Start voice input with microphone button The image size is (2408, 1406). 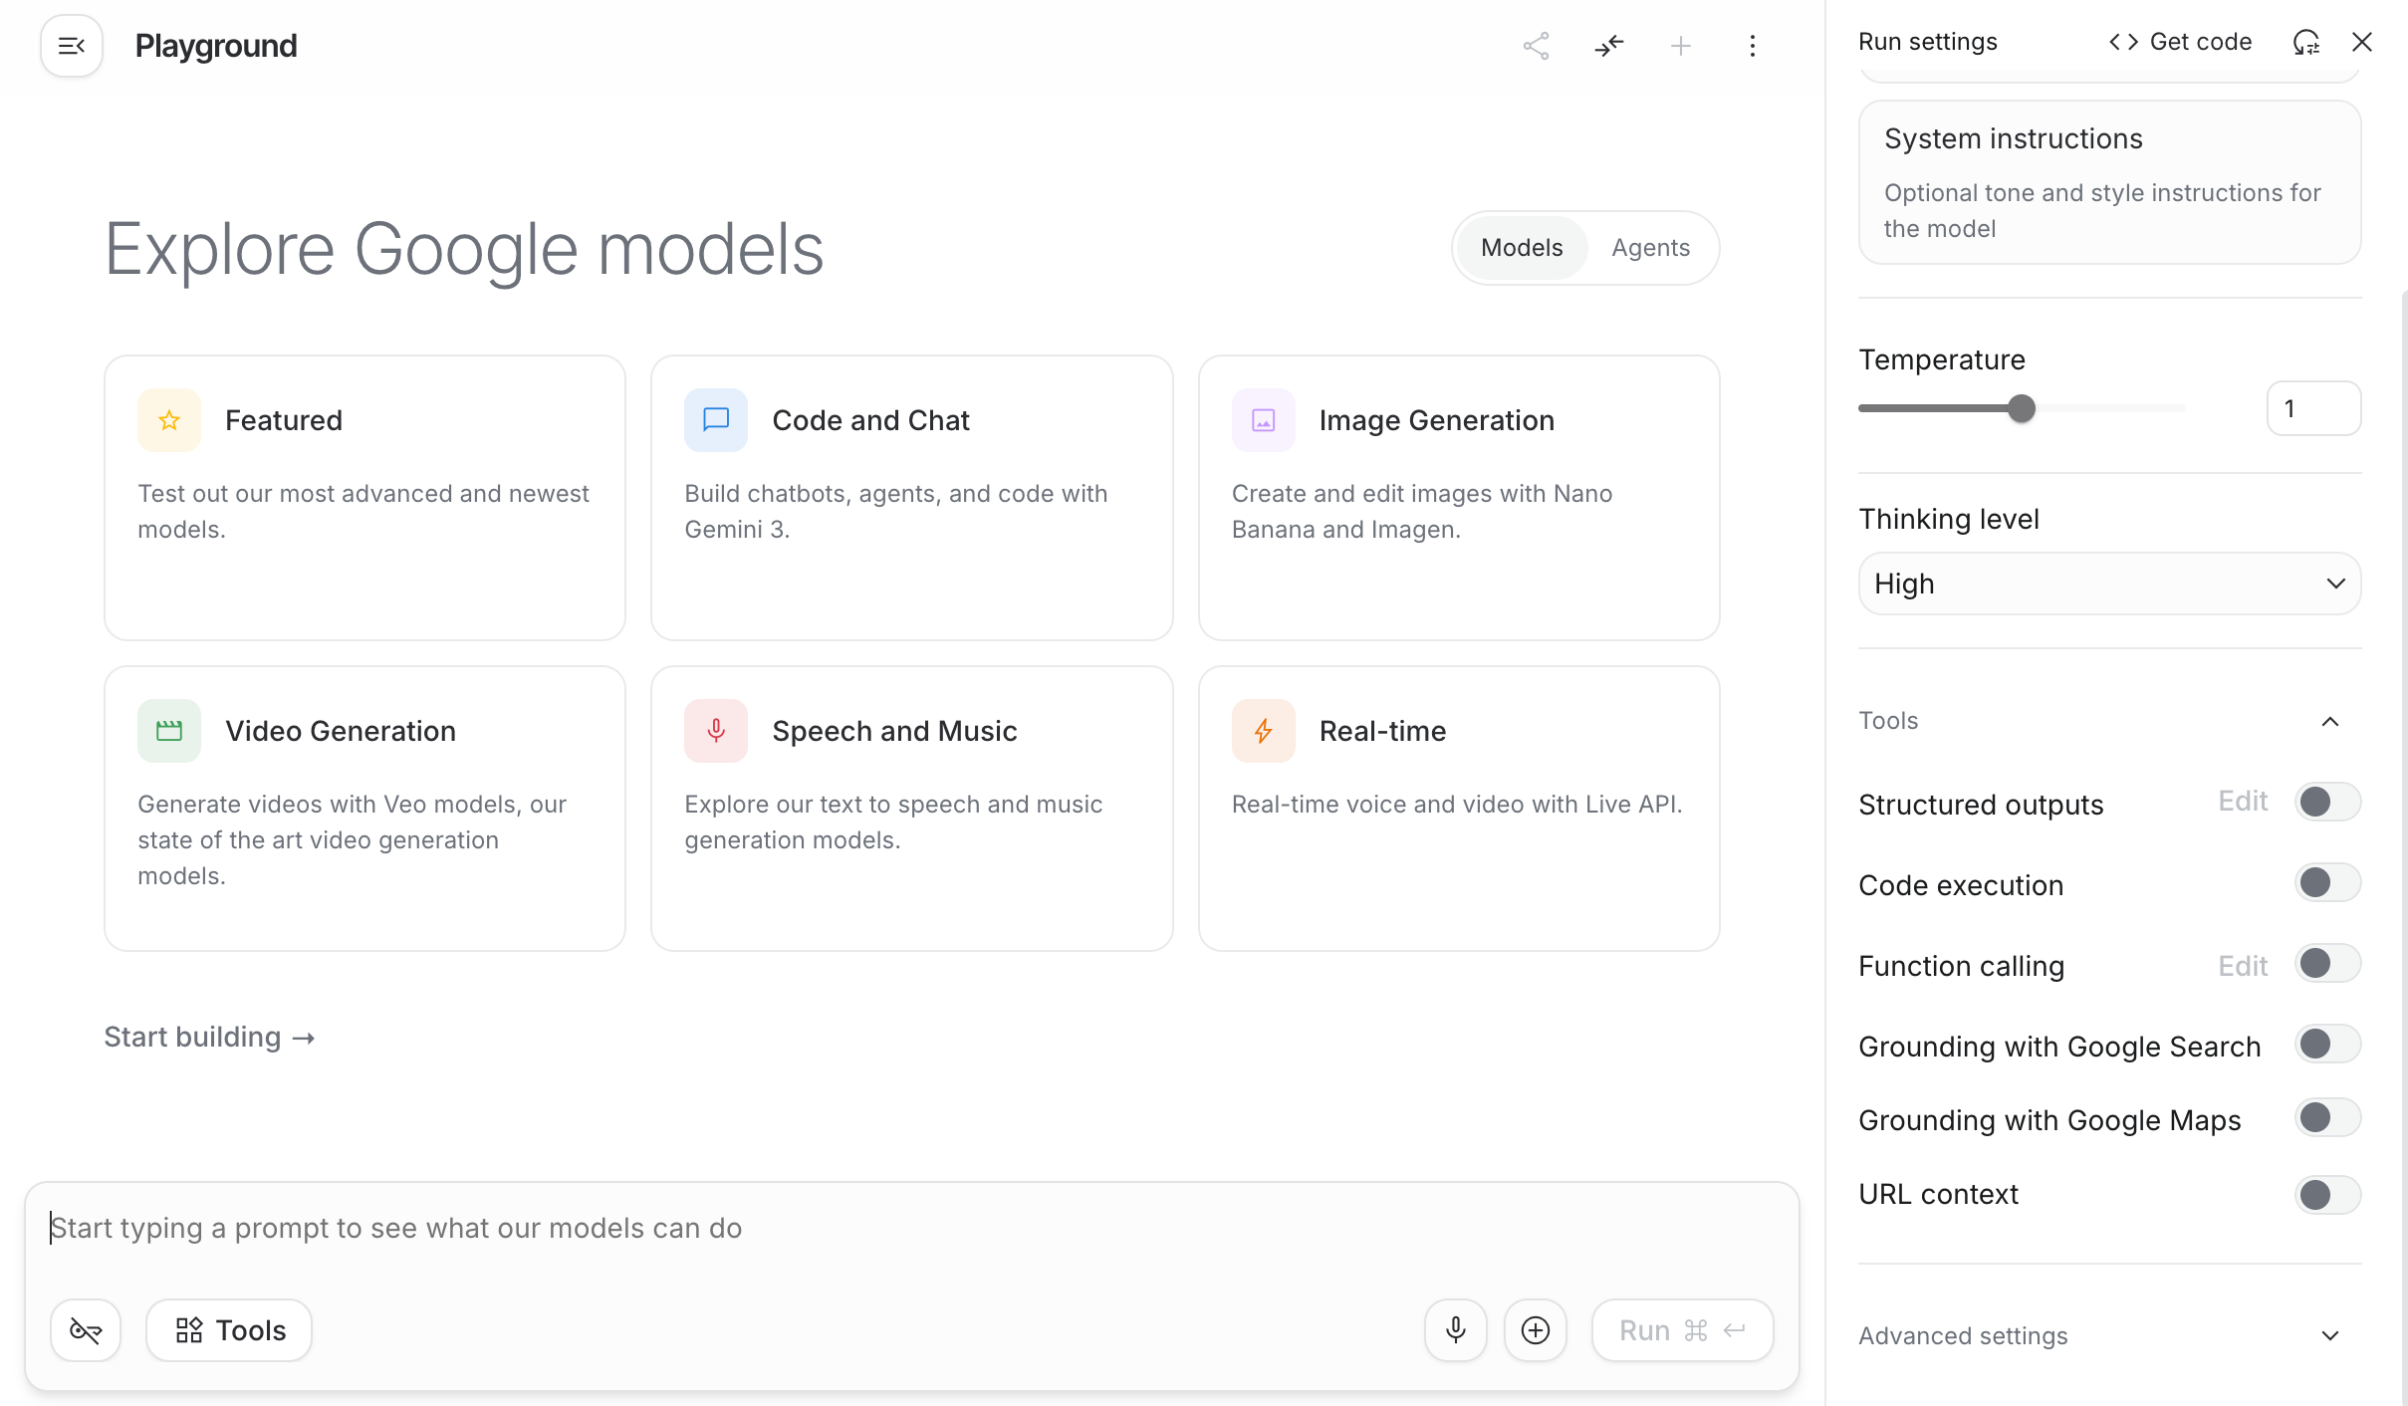click(x=1456, y=1330)
